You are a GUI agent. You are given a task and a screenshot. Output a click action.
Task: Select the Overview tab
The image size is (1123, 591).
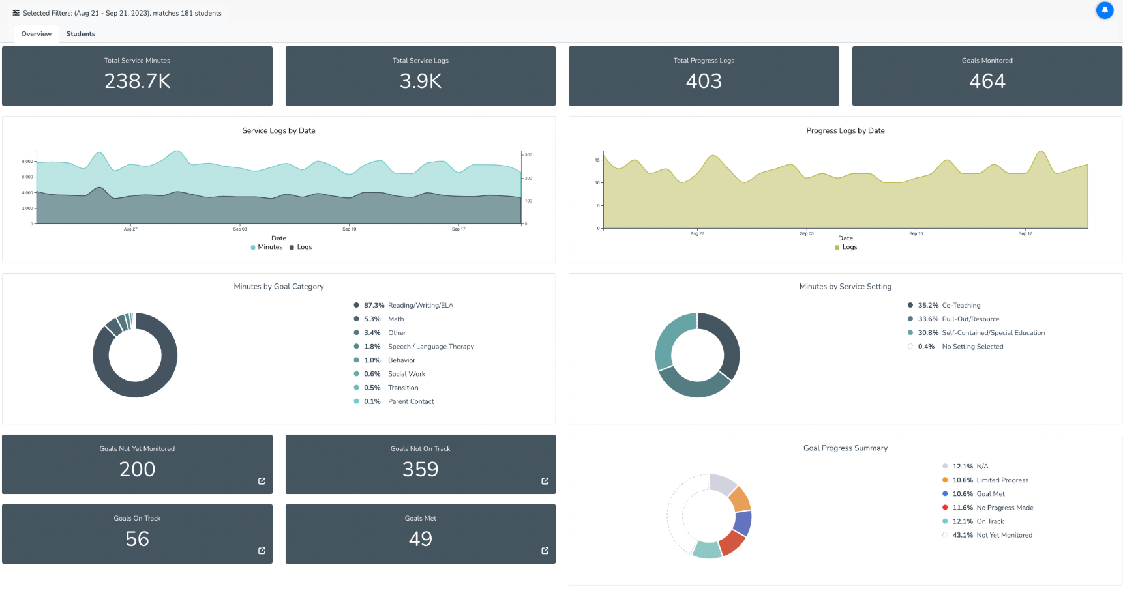click(x=36, y=33)
